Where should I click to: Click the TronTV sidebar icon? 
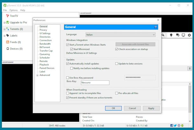coord(8,16)
